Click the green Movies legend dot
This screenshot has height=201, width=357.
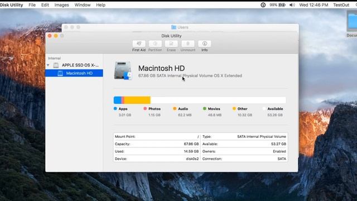[205, 109]
